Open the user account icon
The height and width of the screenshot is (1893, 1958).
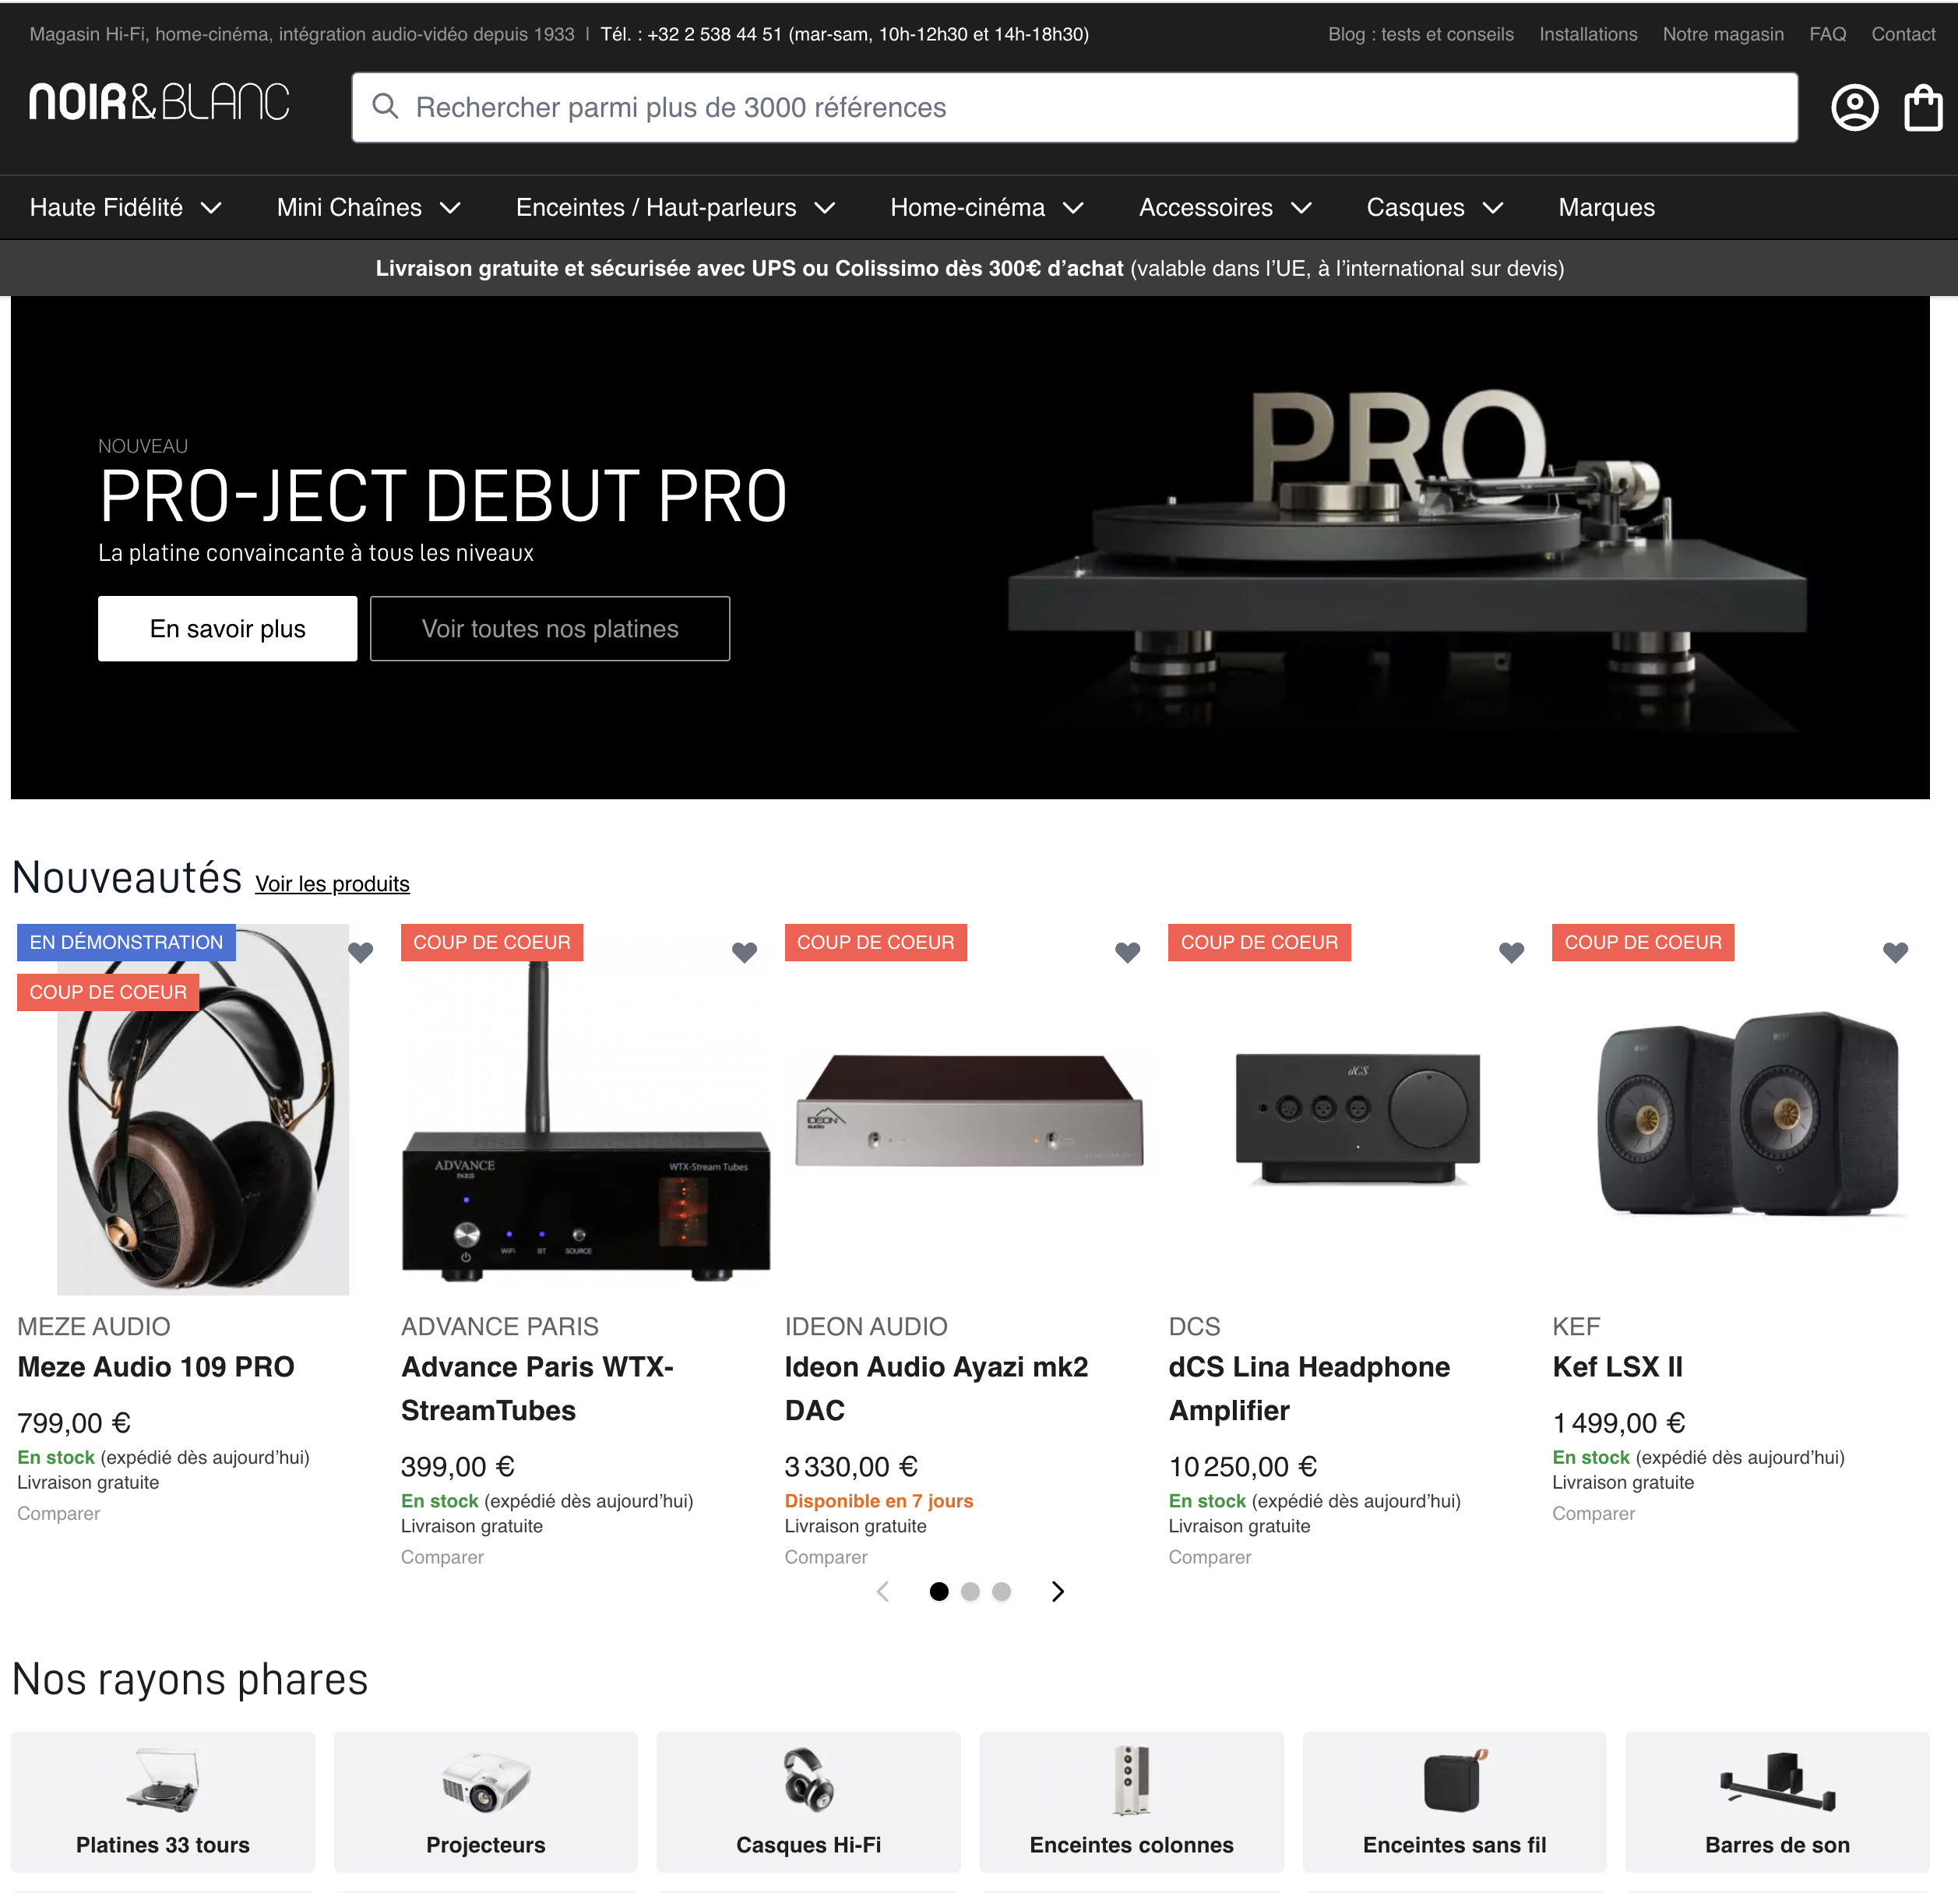[1854, 107]
